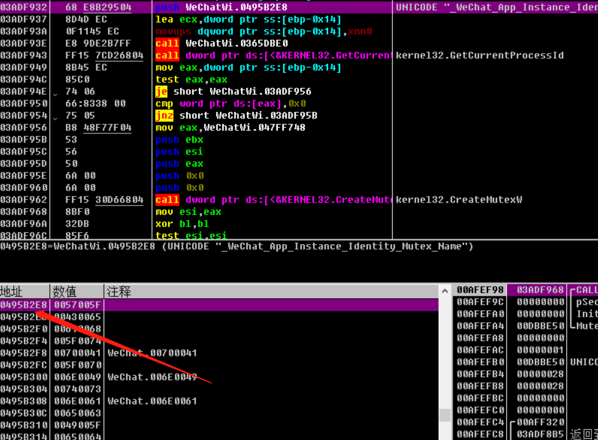Select disassembly row at address 03ADF932
Screen dimensions: 598x440
pos(299,7)
